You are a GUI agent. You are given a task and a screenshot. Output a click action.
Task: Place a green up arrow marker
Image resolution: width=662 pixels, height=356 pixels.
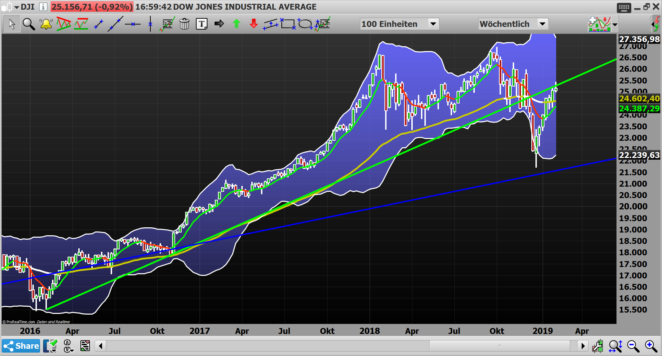(x=237, y=24)
